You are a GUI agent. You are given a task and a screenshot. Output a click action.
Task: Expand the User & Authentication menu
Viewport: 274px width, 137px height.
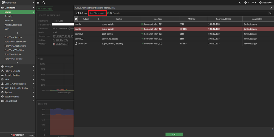(x=18, y=84)
